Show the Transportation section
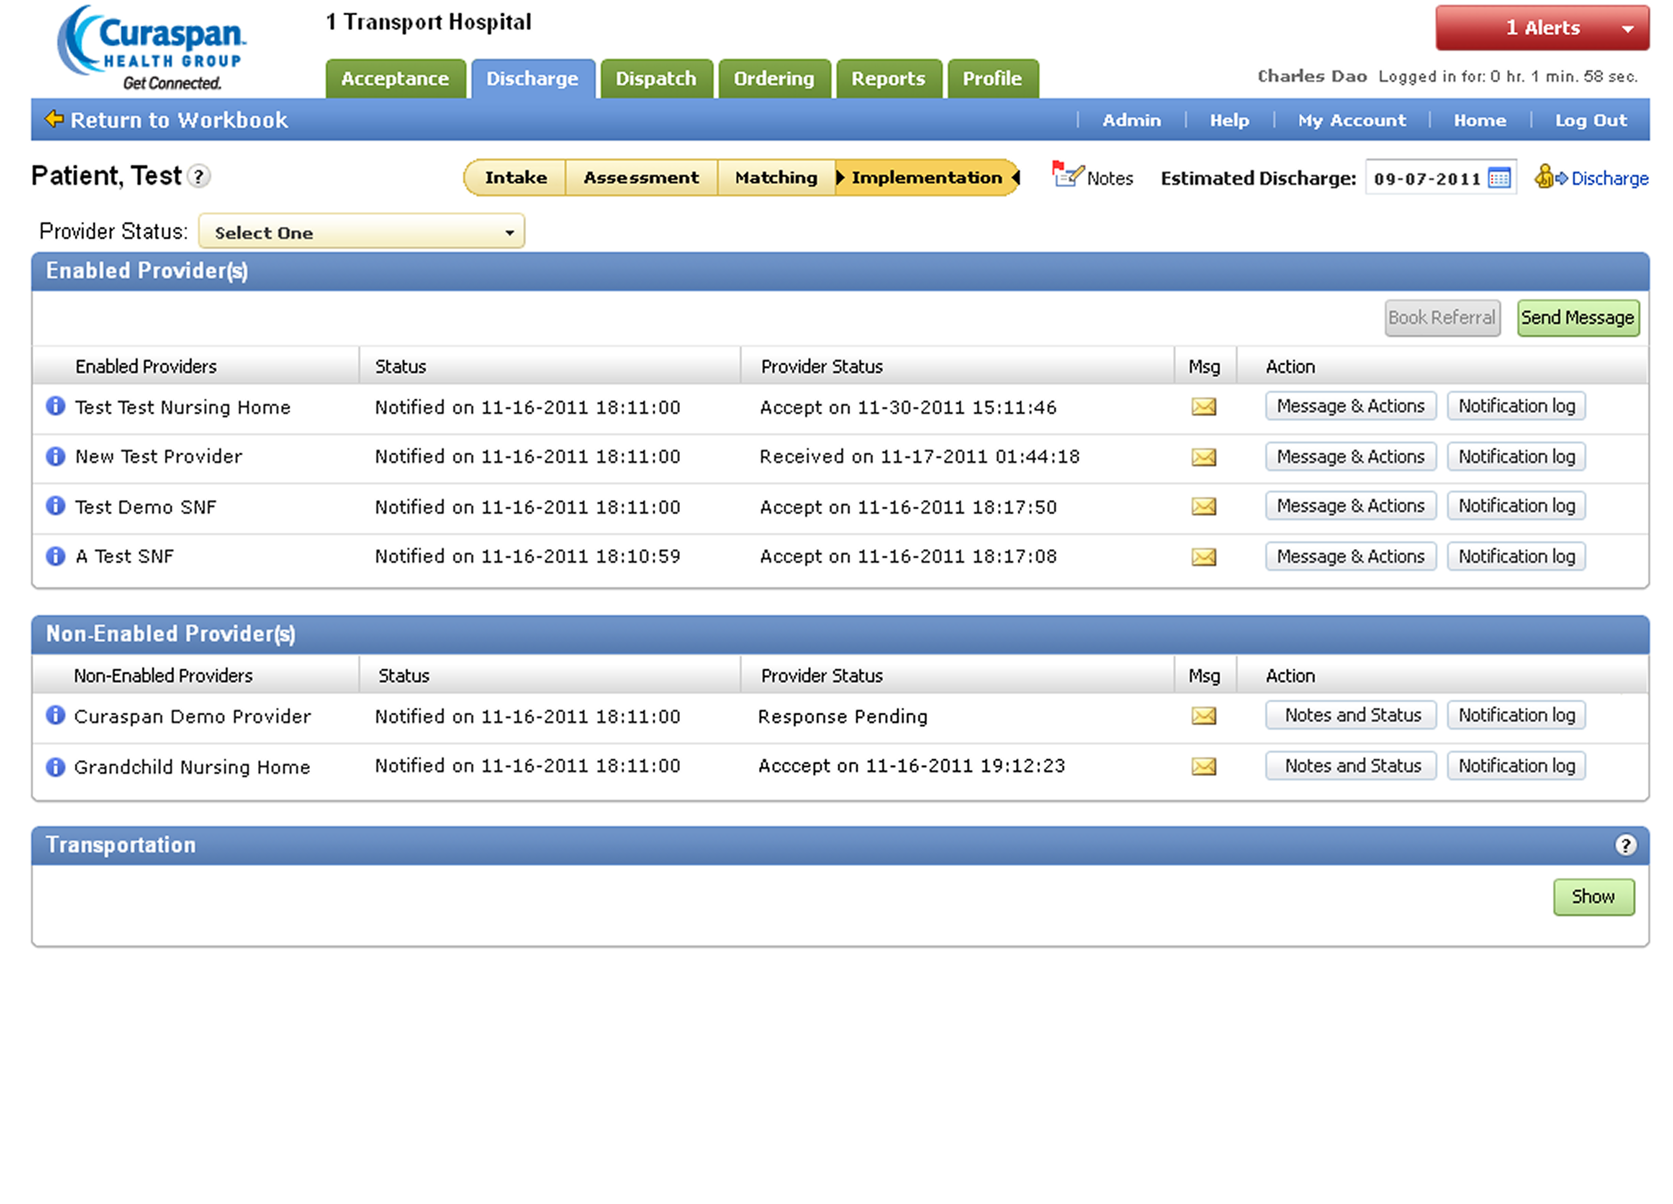1673x1204 pixels. click(x=1593, y=896)
